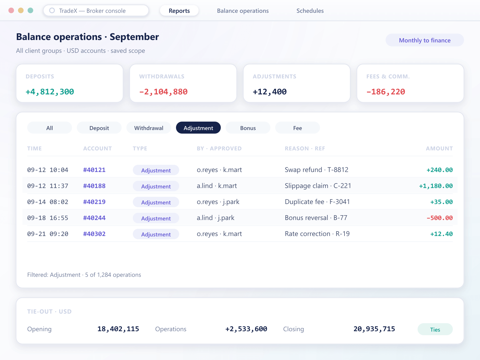This screenshot has width=480, height=360.
Task: Click 'Filtered: Adjustment · 5 of 1,284 operations' text
Action: coord(84,275)
